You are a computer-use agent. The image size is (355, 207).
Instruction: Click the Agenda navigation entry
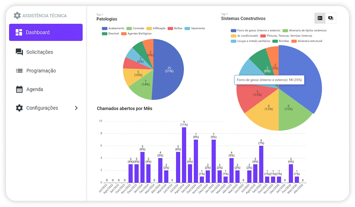point(34,89)
